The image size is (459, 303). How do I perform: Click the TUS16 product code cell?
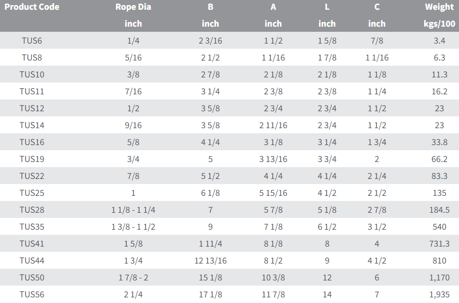point(32,143)
